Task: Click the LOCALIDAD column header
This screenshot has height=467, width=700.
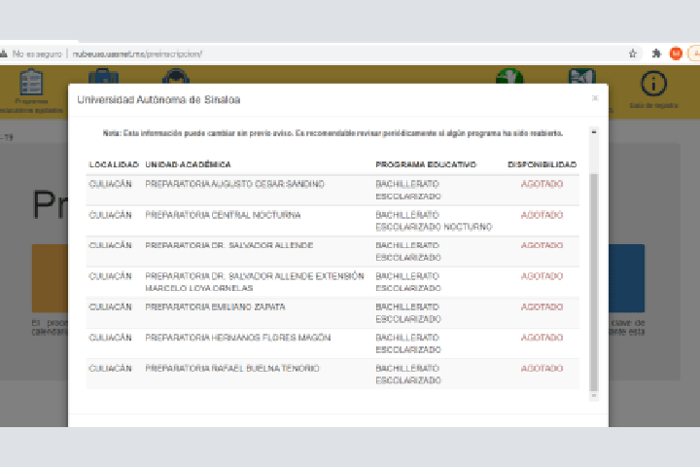Action: pyautogui.click(x=114, y=164)
